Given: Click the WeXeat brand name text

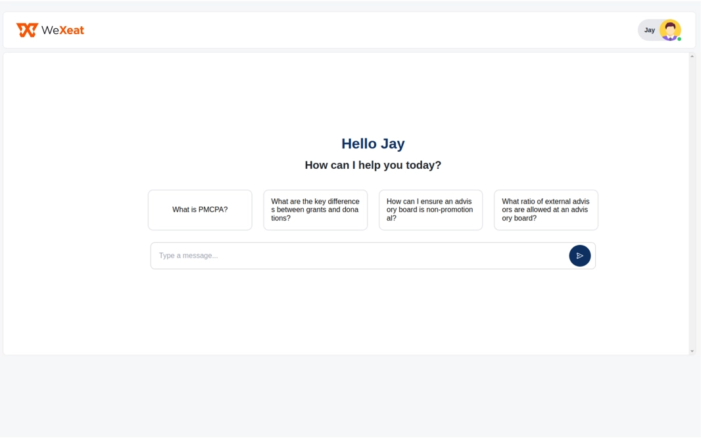Looking at the screenshot, I should 62,30.
